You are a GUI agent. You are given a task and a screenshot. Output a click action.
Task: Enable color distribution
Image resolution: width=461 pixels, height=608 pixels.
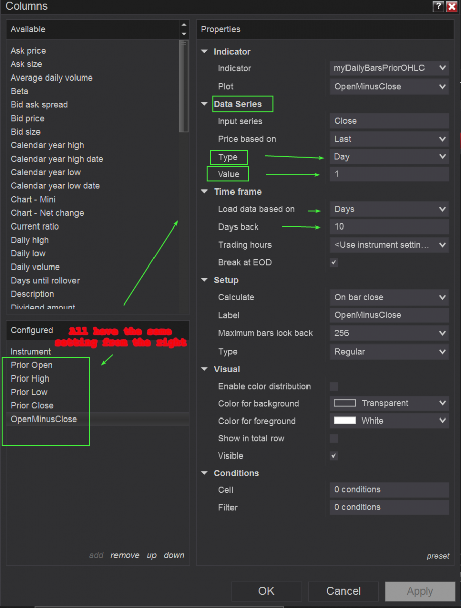click(x=333, y=386)
